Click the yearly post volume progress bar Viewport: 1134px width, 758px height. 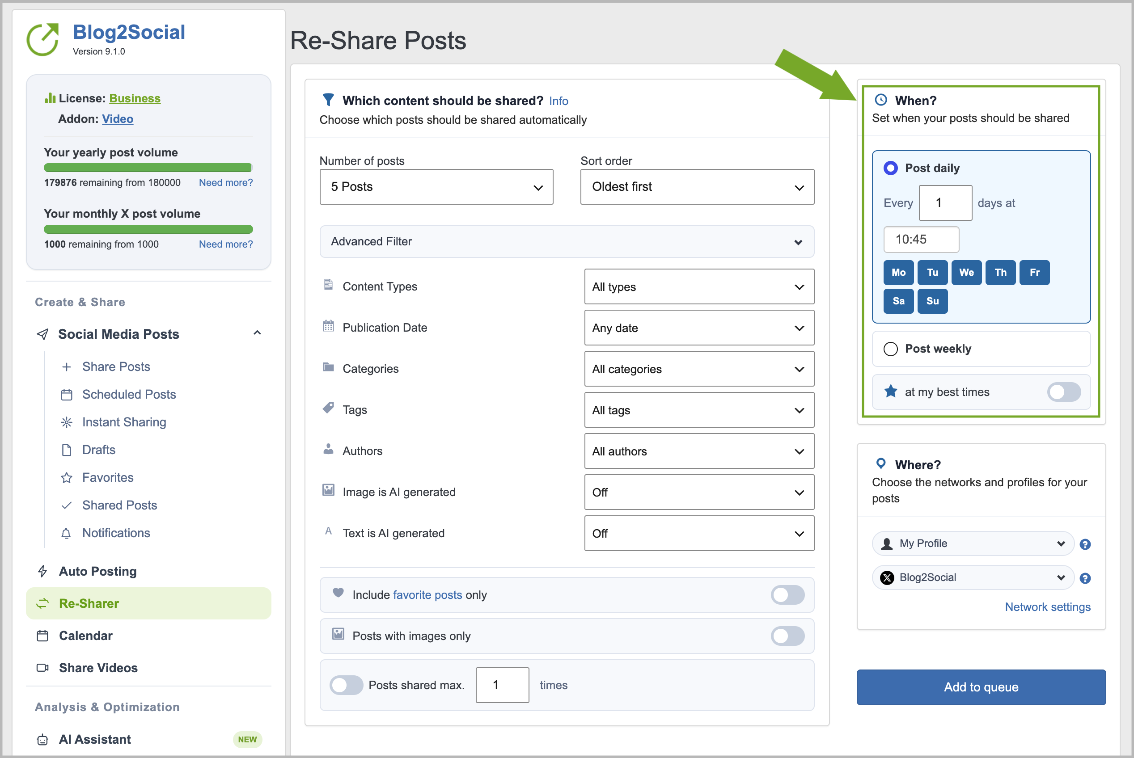pyautogui.click(x=148, y=168)
